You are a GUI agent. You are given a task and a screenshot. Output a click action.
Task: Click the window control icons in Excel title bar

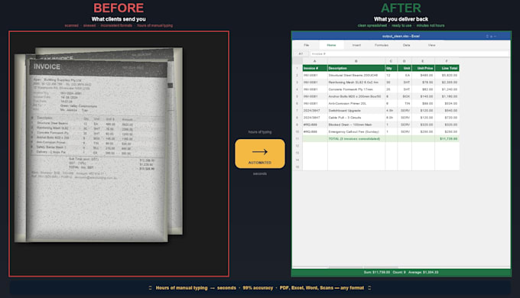tap(491, 36)
